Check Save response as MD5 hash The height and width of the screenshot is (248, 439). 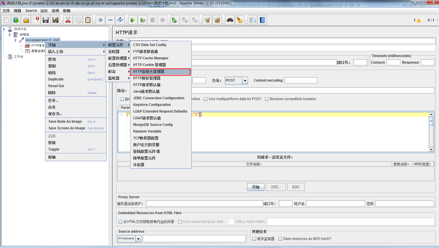[x=280, y=239]
